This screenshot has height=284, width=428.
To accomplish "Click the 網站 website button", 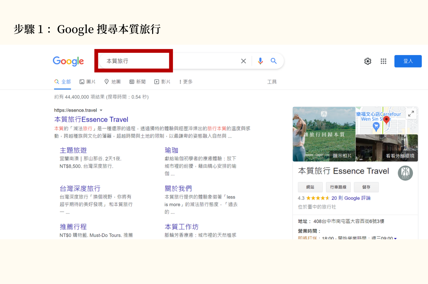I will click(310, 187).
